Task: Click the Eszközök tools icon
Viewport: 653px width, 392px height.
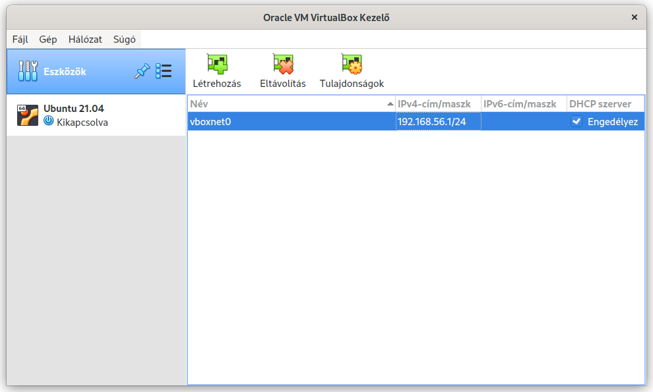Action: [28, 71]
